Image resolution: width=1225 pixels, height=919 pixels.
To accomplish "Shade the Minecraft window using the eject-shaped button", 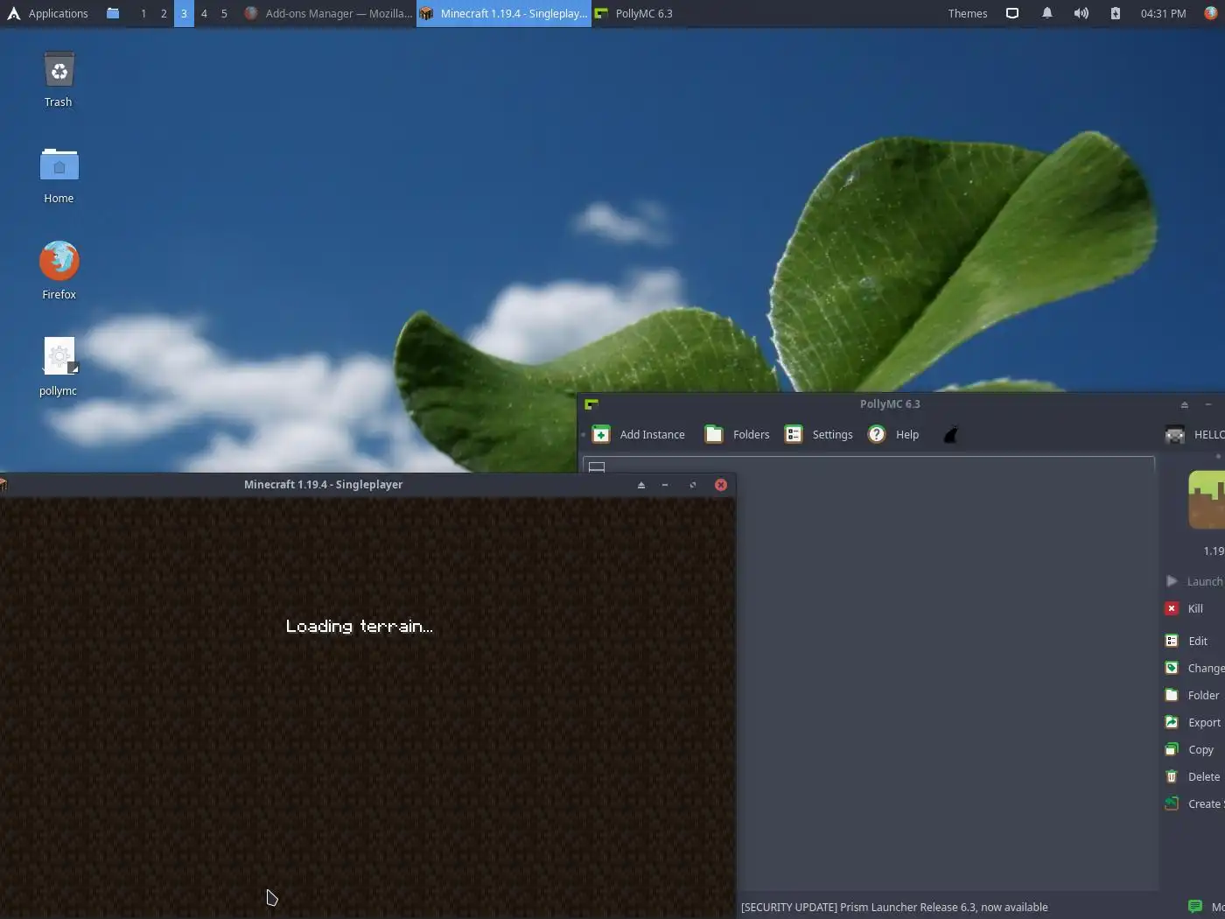I will 641,485.
